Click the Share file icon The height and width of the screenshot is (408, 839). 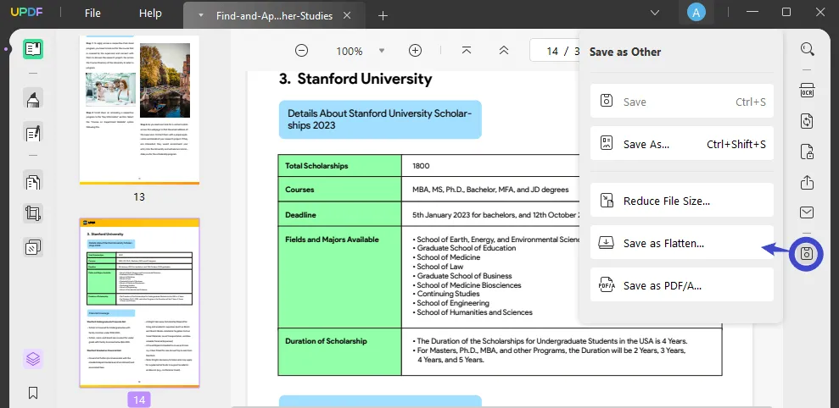pos(808,182)
